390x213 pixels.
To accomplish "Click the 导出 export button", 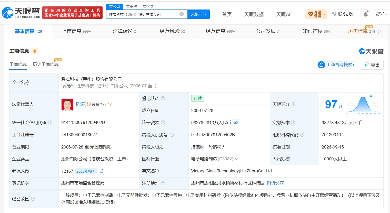I will coord(372,65).
